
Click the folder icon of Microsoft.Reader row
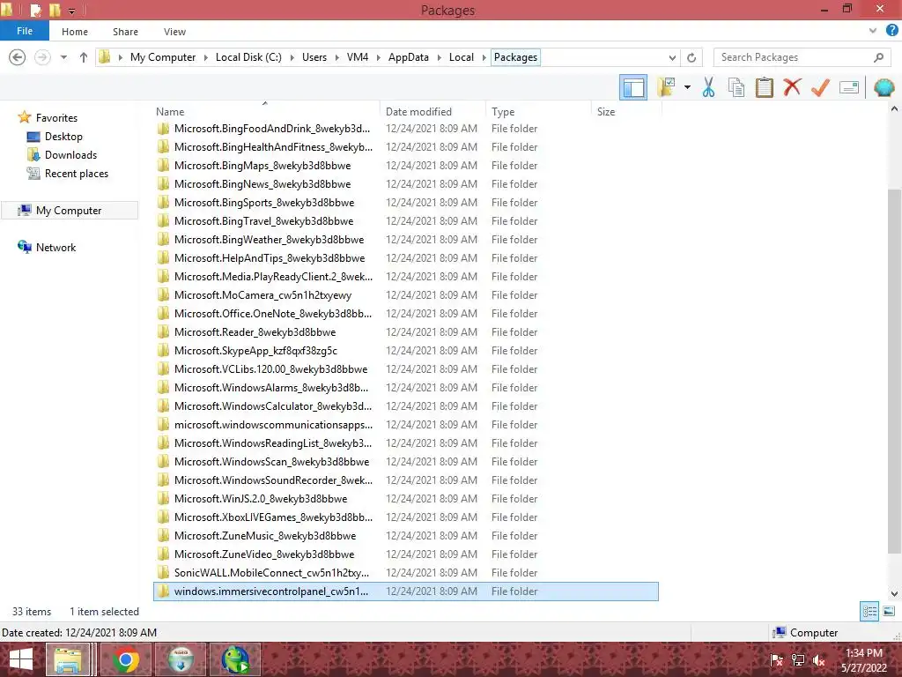[x=163, y=331]
